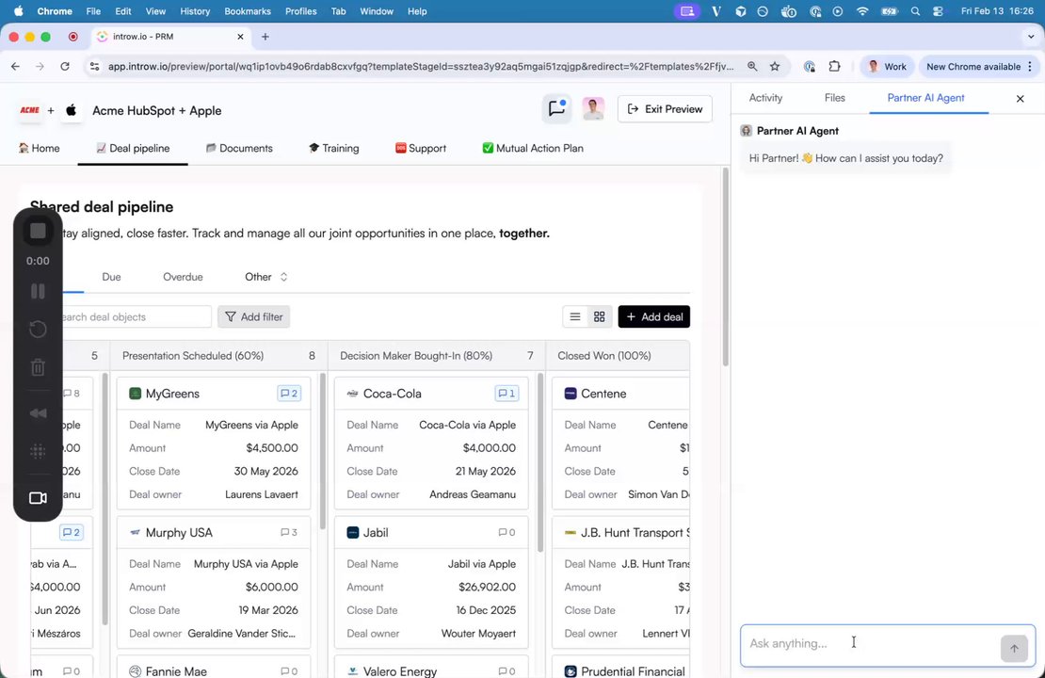Open the Home navigation tab
The width and height of the screenshot is (1045, 678).
point(39,148)
